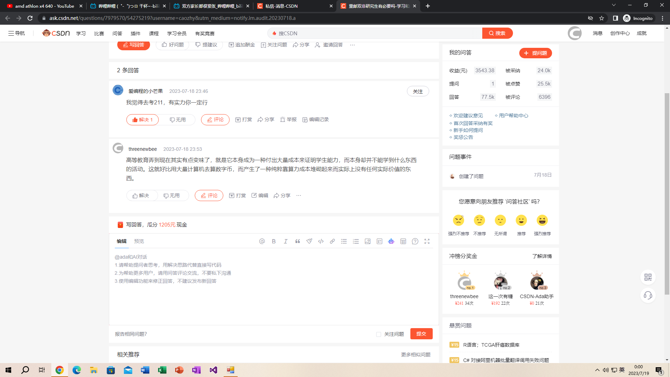This screenshot has height=377, width=670.
Task: Expand the editor to fullscreen
Action: coord(427,241)
